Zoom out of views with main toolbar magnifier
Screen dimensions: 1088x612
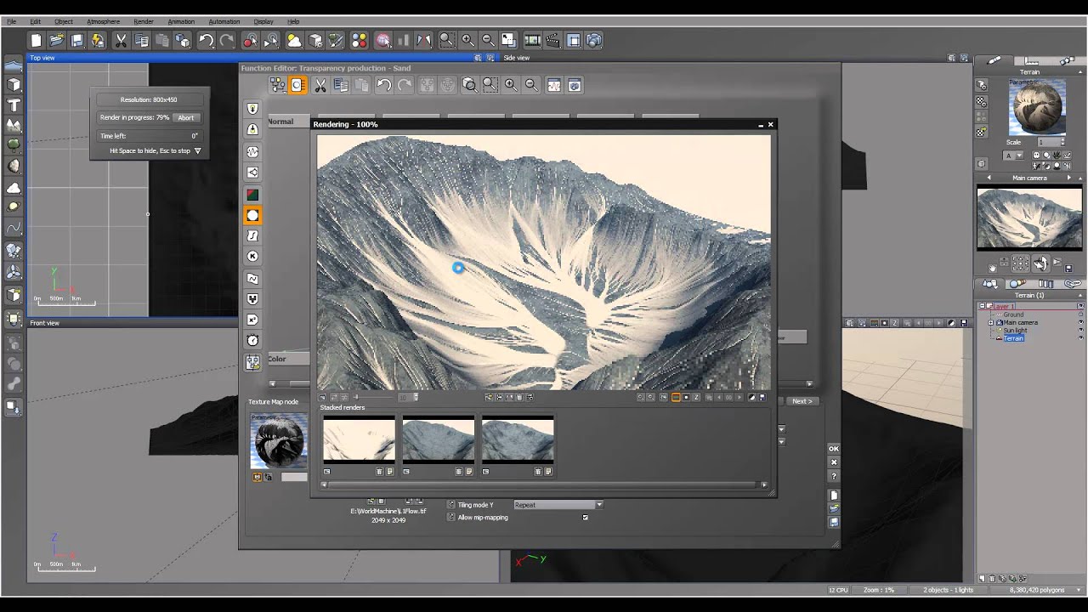[x=488, y=40]
